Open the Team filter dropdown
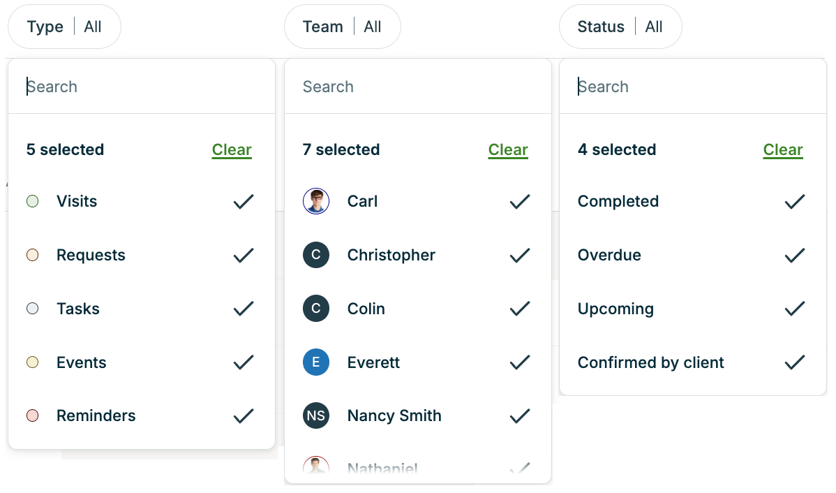Viewport: 836px width, 493px height. [342, 27]
